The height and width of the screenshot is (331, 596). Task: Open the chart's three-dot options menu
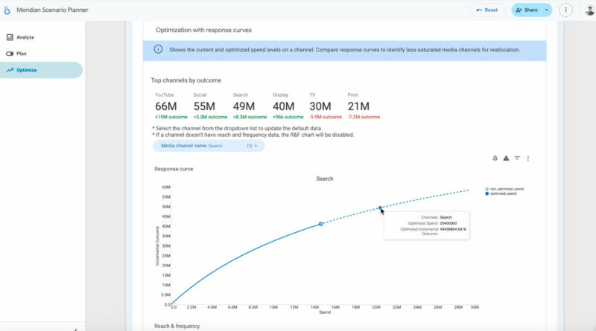point(528,158)
